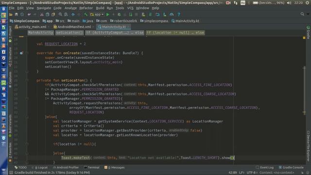Image resolution: width=311 pixels, height=175 pixels.
Task: Click the system settings gear in top bar
Action: coord(307,3)
